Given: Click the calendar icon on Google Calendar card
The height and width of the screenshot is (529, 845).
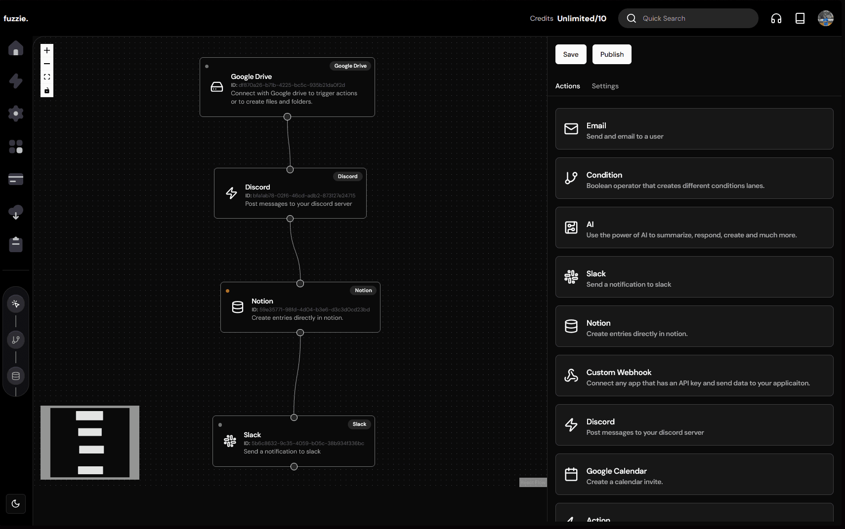Looking at the screenshot, I should coord(571,474).
